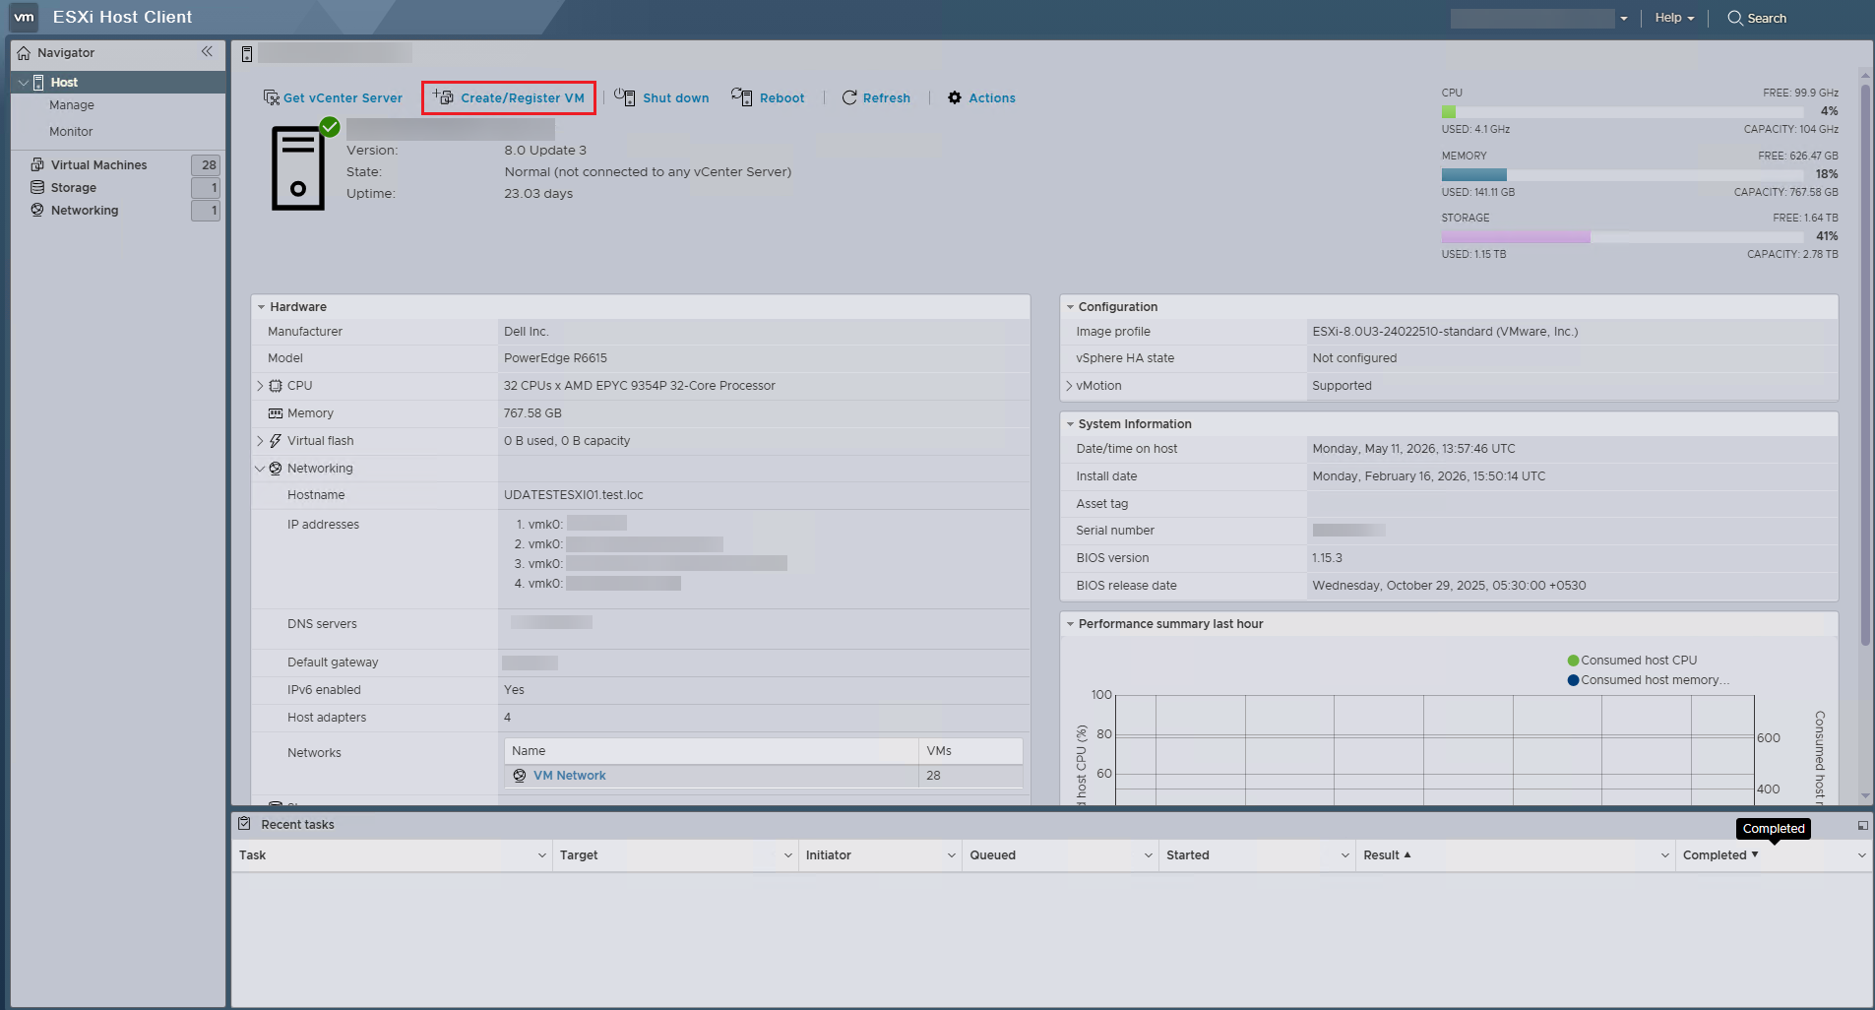Click the host tab icon at top
This screenshot has height=1010, width=1875.
tap(247, 53)
